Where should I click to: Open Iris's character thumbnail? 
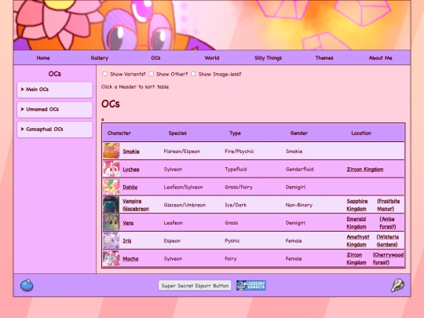coord(111,240)
